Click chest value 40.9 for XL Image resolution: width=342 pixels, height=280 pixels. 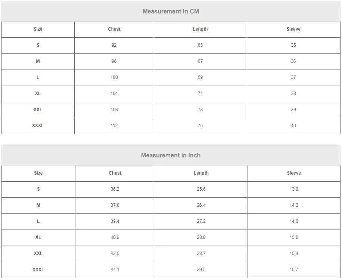[x=115, y=237]
